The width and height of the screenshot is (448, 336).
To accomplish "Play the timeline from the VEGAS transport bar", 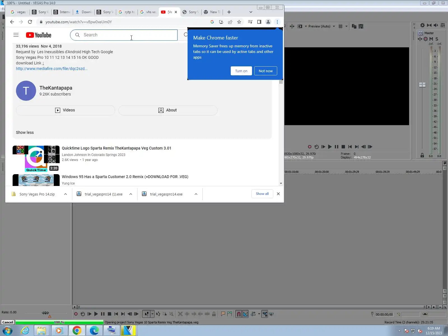I will pyautogui.click(x=96, y=314).
